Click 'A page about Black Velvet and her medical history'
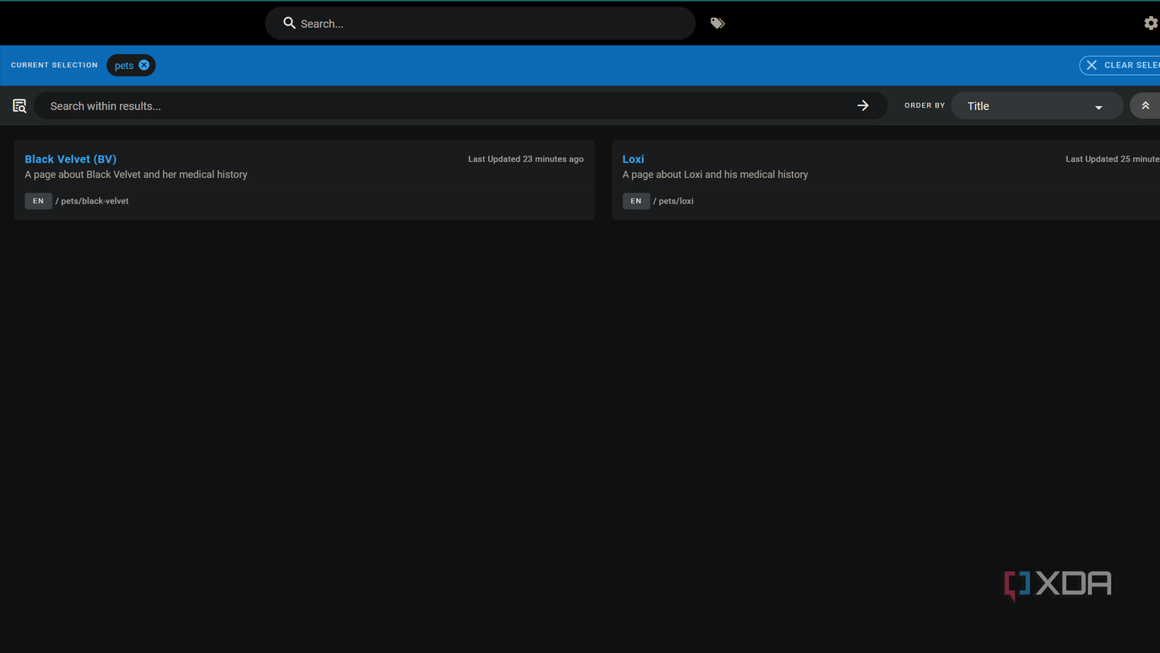The image size is (1160, 653). [136, 175]
